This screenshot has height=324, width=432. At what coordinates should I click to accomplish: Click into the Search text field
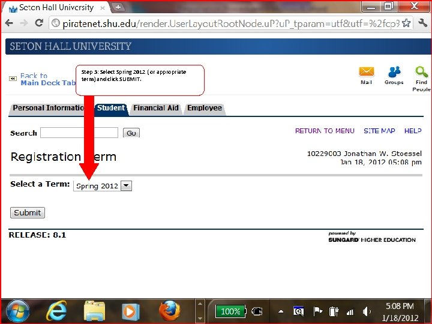[x=79, y=133]
